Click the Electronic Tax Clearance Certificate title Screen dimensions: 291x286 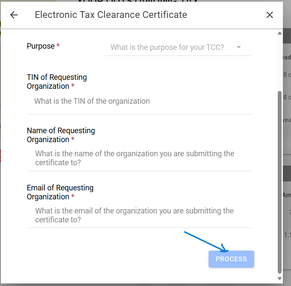click(111, 15)
